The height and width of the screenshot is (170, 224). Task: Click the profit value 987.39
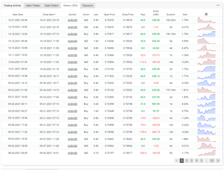coord(156,104)
